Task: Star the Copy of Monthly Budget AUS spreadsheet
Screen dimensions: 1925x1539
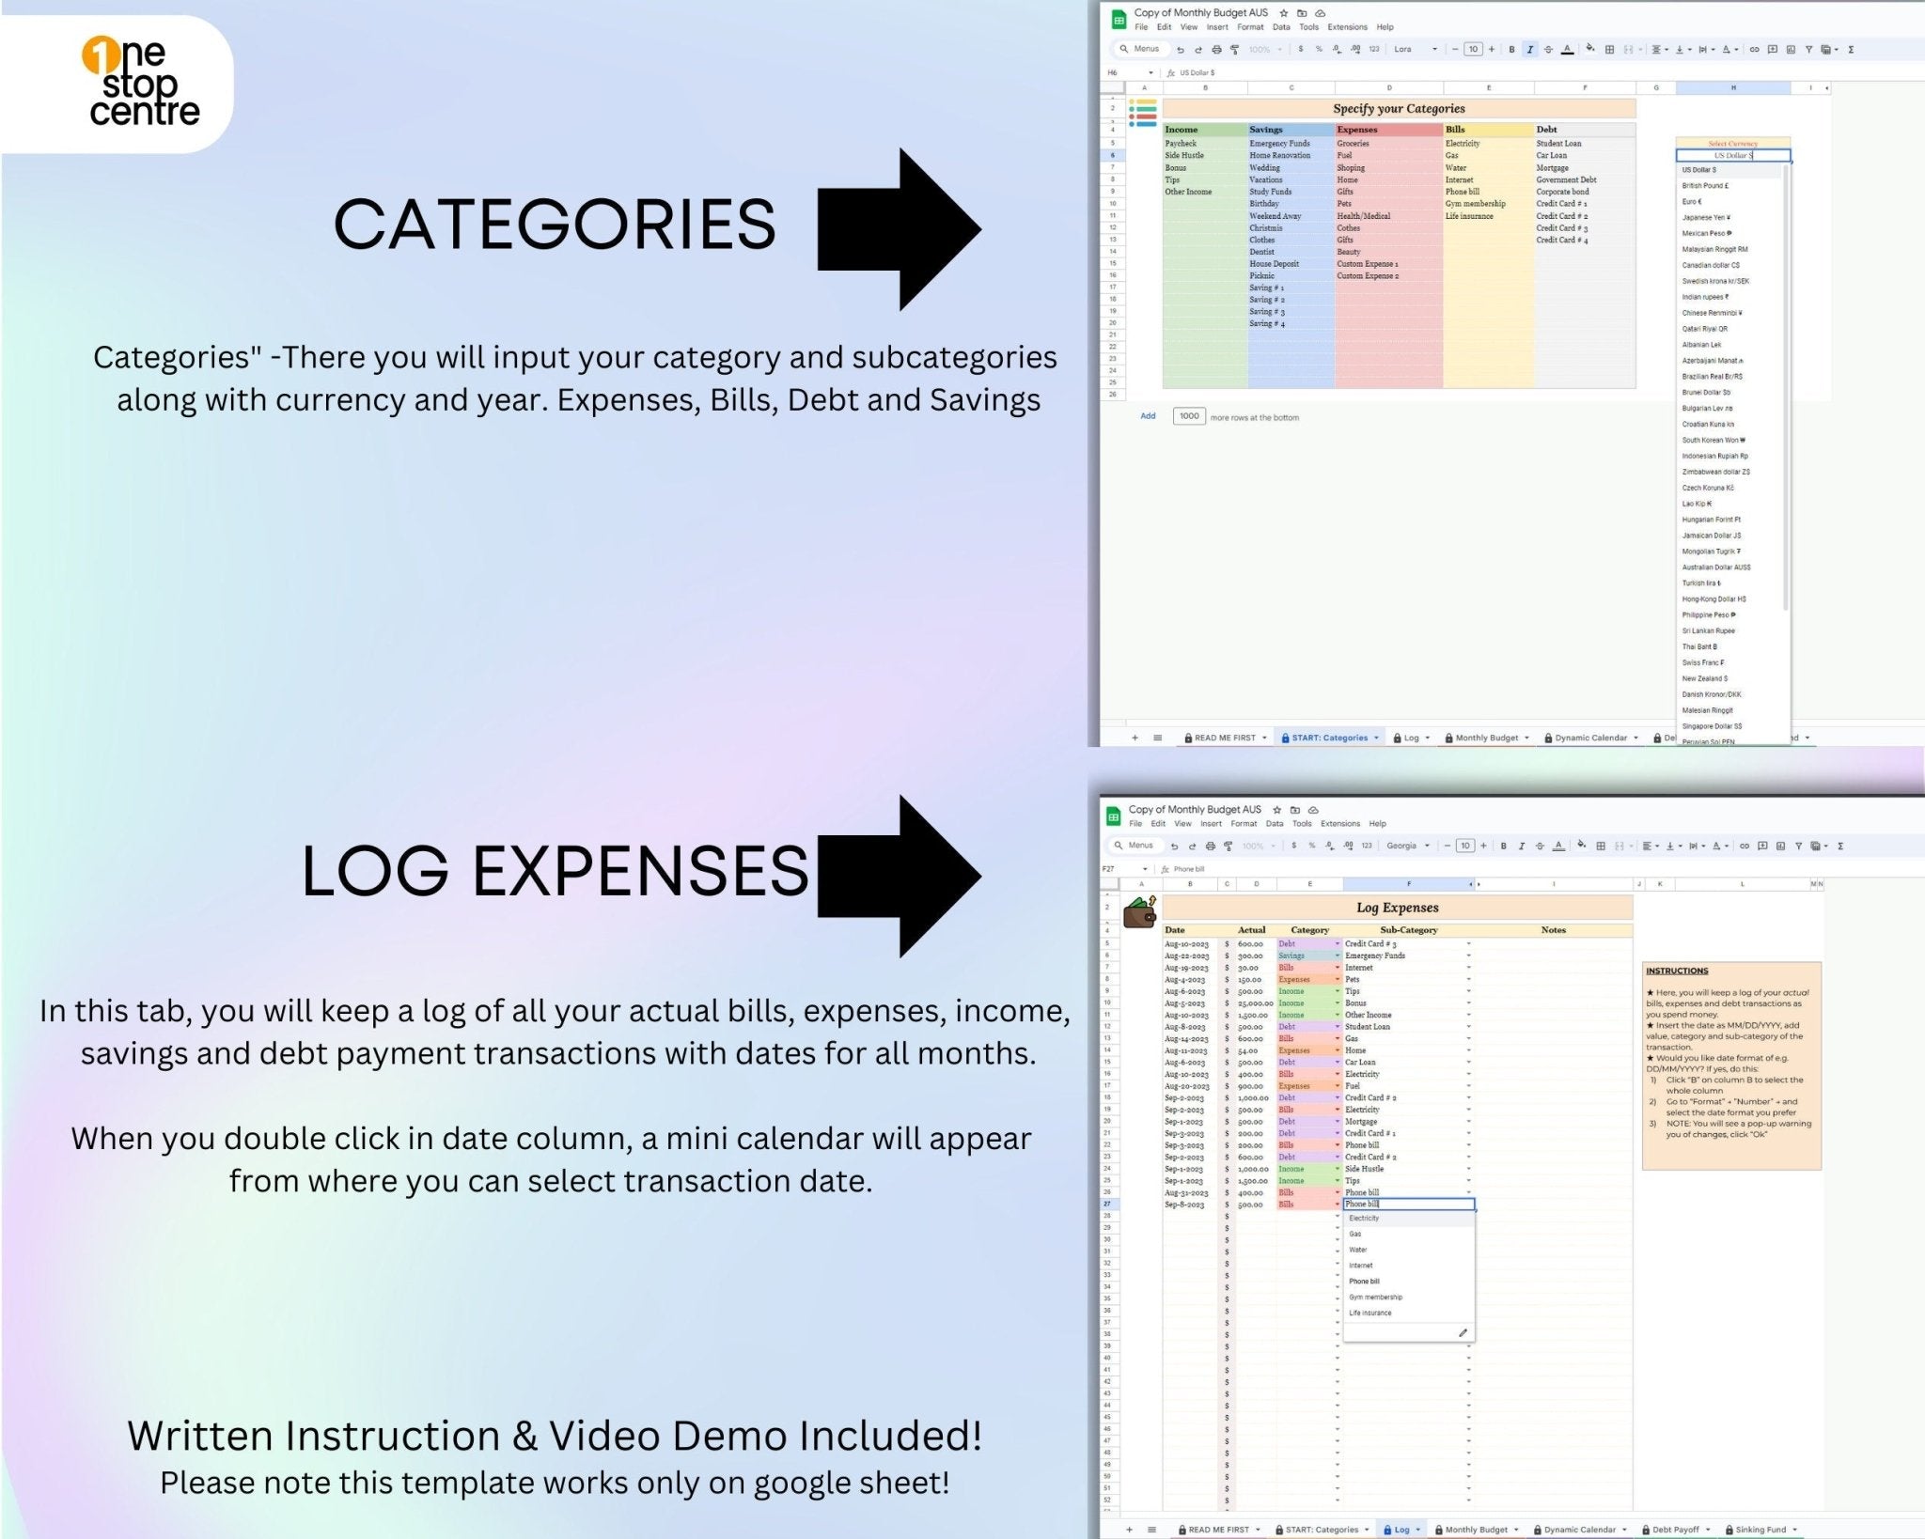Action: click(1283, 13)
